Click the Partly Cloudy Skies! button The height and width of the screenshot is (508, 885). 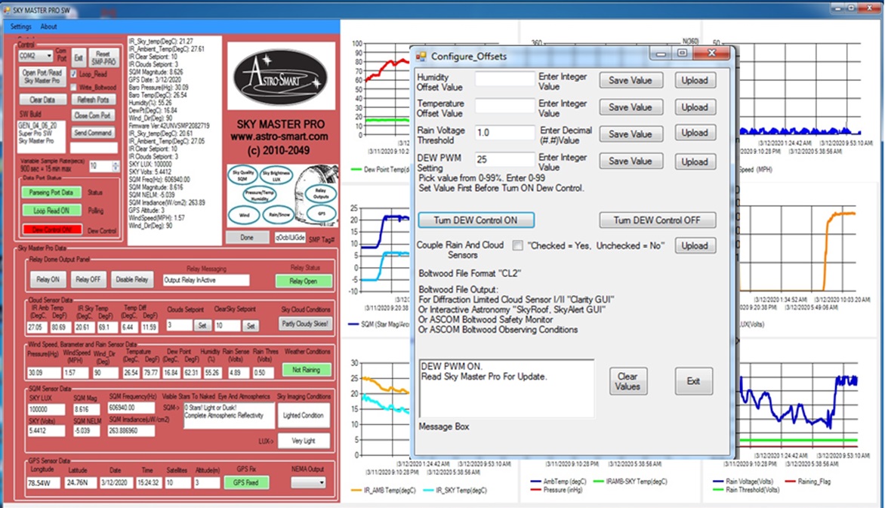305,323
